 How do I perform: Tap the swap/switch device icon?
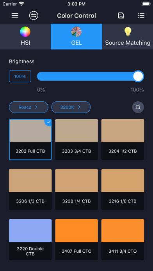34,16
